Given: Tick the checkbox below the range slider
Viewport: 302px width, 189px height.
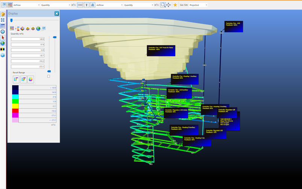Looking at the screenshot, I should (49, 76).
